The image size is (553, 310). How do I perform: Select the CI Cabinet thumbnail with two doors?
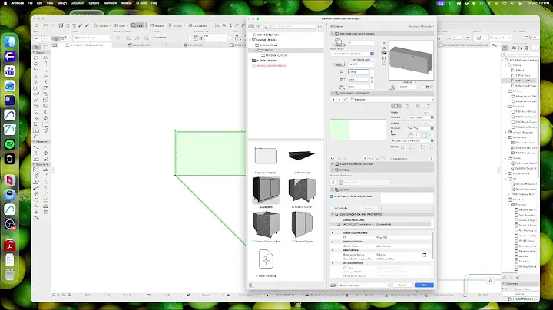pyautogui.click(x=266, y=192)
